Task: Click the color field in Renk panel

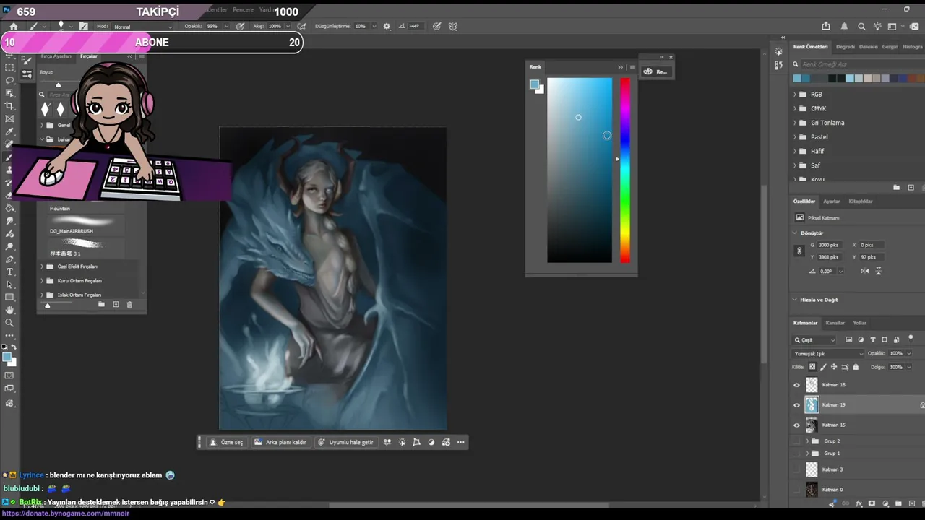Action: (x=580, y=170)
